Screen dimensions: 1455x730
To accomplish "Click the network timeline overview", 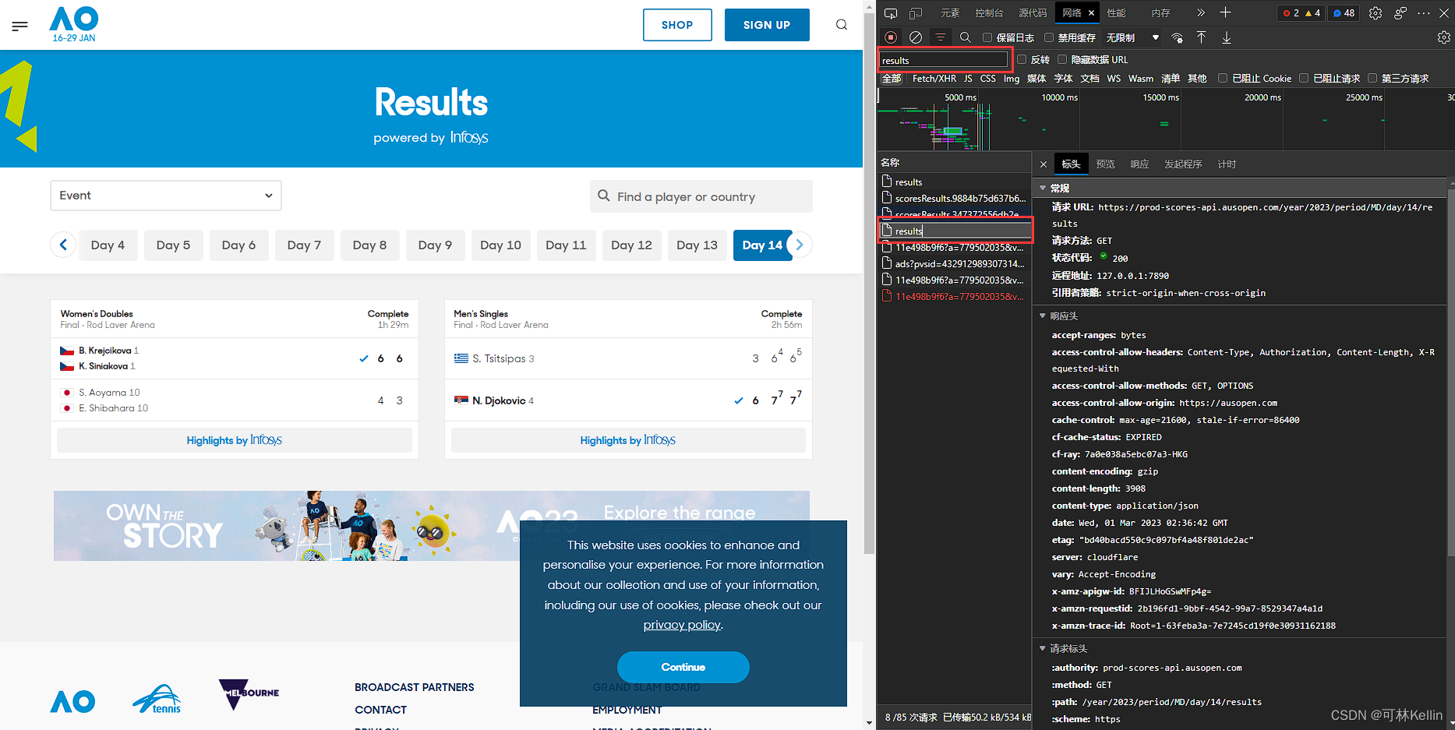I will (x=1165, y=119).
